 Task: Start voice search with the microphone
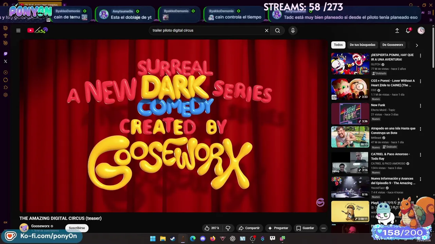pyautogui.click(x=293, y=30)
